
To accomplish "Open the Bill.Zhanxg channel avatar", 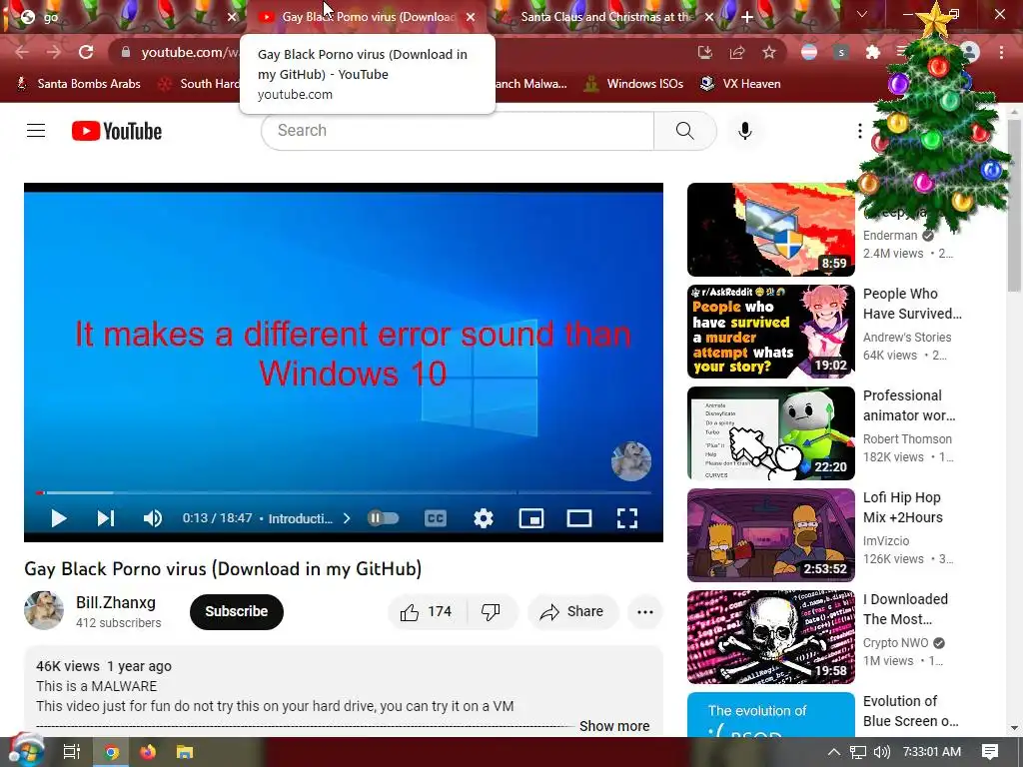I will [x=44, y=610].
